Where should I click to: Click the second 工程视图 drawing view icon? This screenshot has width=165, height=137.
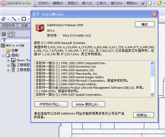[x=13, y=70]
